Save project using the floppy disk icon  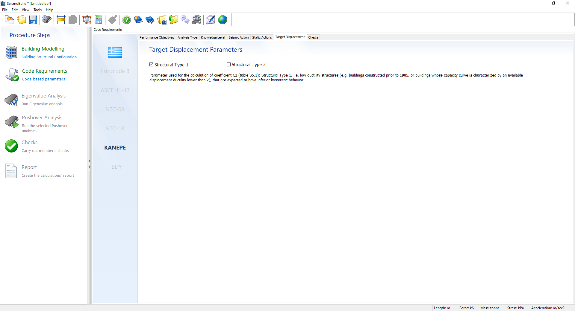click(x=33, y=20)
